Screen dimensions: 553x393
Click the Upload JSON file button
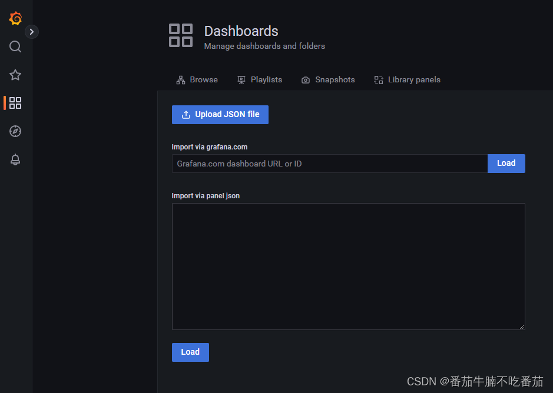[220, 115]
